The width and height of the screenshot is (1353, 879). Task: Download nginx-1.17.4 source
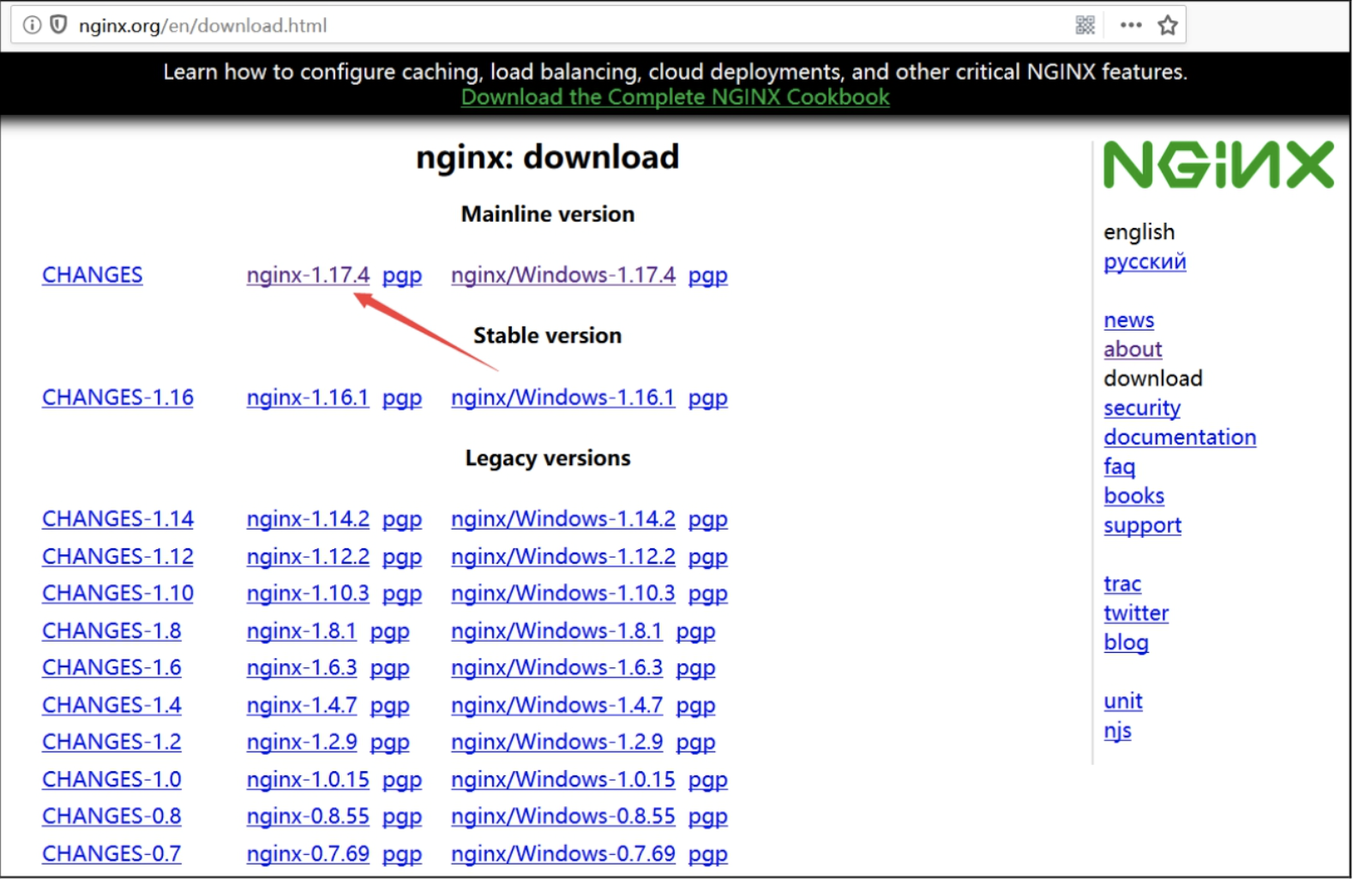(x=308, y=275)
